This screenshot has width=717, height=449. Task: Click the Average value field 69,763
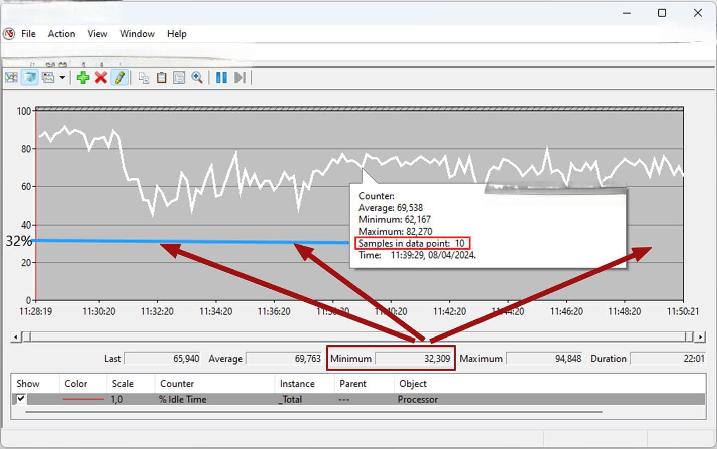(284, 359)
